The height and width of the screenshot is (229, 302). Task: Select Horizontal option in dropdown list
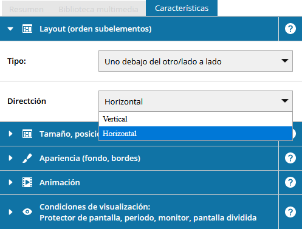196,134
